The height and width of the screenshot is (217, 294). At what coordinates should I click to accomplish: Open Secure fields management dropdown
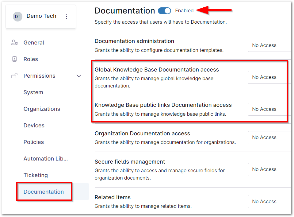pyautogui.click(x=269, y=169)
